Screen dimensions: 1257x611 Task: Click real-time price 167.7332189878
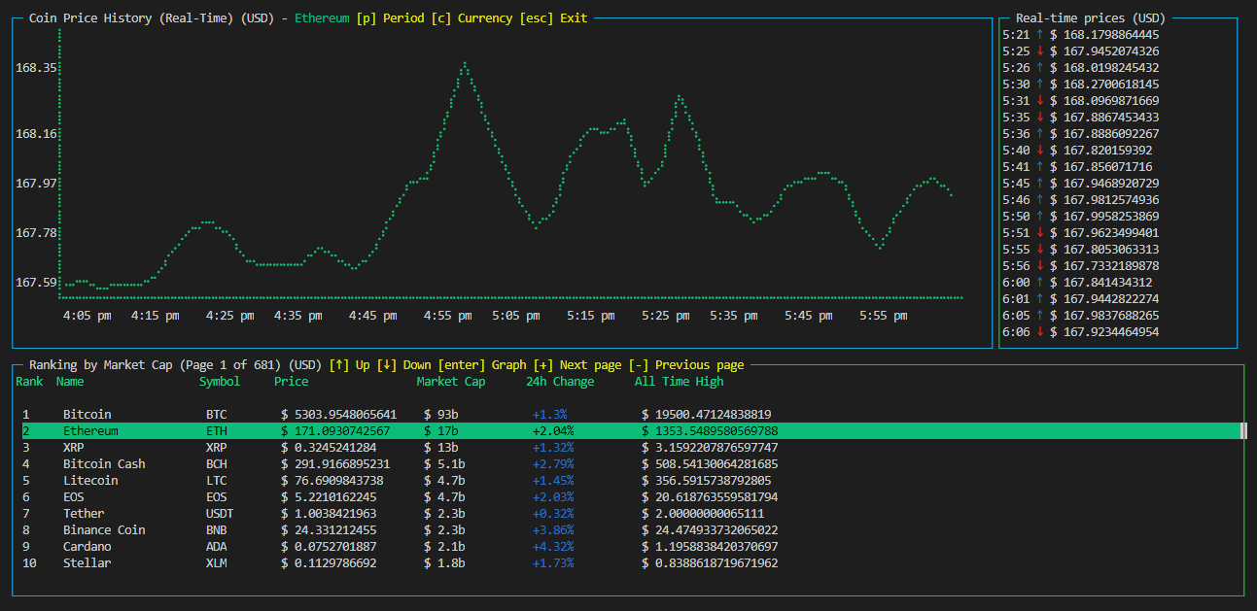1104,266
